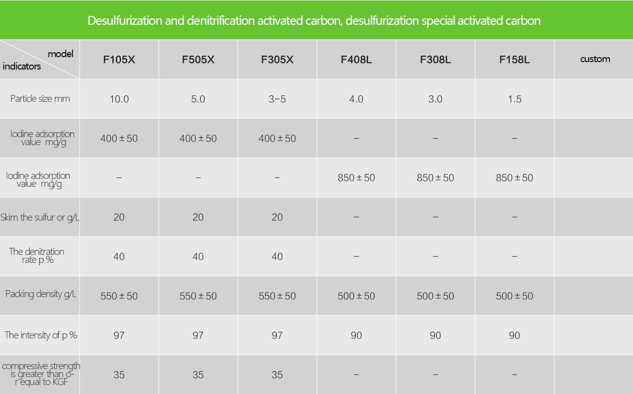
Task: Click the 1.5 particle size cell
Action: click(x=514, y=99)
